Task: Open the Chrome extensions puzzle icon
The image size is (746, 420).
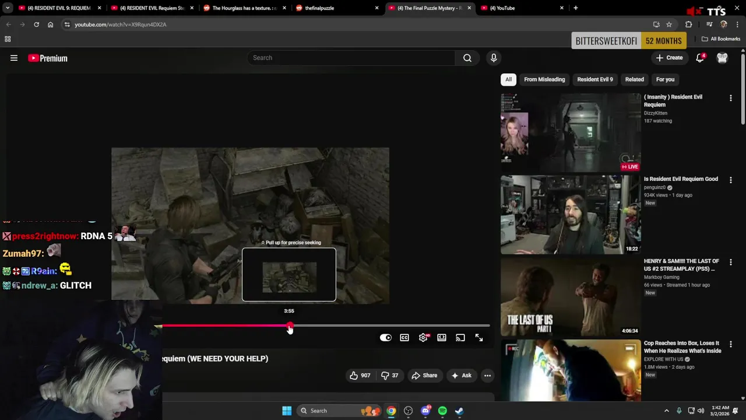Action: (x=689, y=24)
